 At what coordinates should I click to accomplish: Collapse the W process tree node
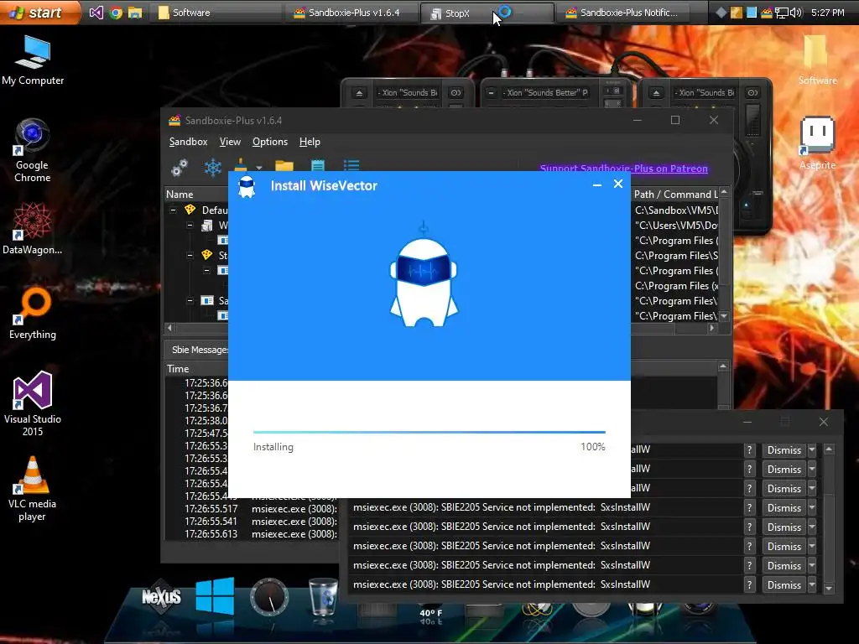(190, 225)
